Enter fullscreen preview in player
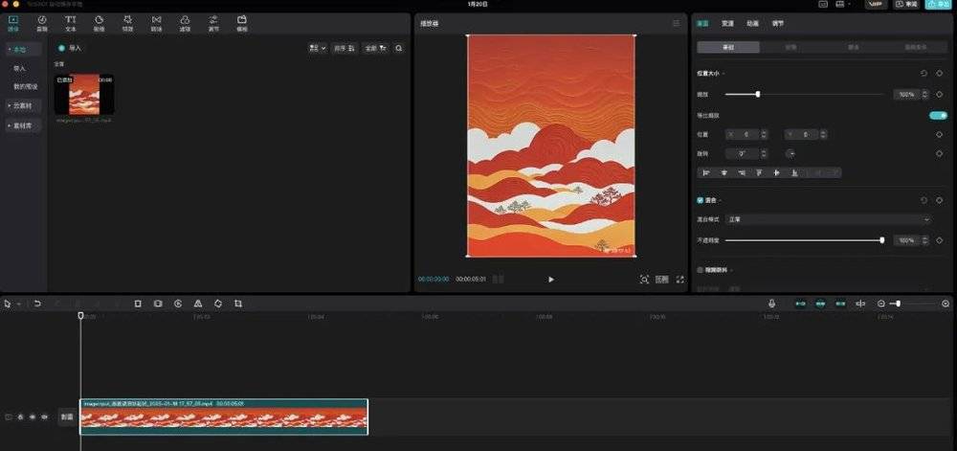 (x=680, y=280)
